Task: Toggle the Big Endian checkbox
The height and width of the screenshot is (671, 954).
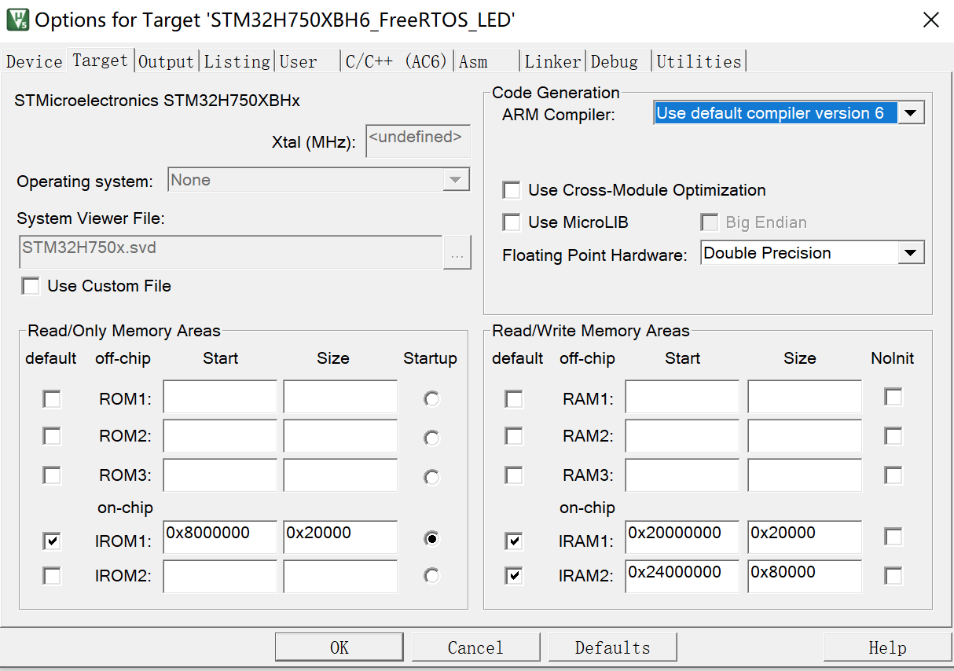Action: click(710, 222)
